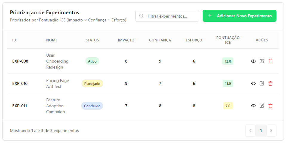
Task: View details of EXP-010 via eye icon
Action: (253, 83)
